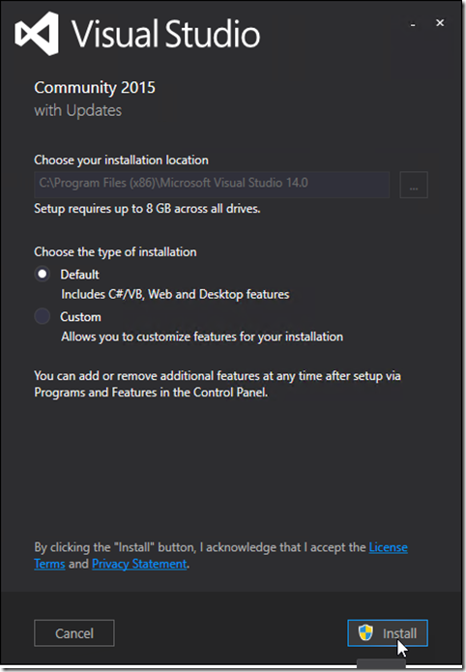Click the customize features description text
This screenshot has width=466, height=672.
coord(202,336)
